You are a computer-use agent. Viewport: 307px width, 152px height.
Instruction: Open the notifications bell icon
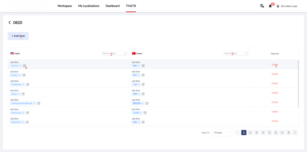270,6
